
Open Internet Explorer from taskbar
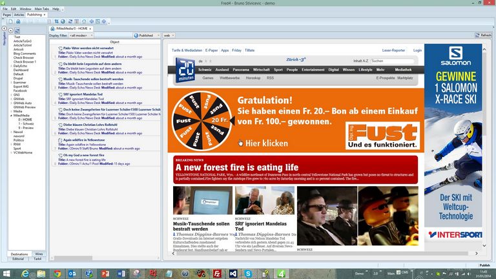25,274
